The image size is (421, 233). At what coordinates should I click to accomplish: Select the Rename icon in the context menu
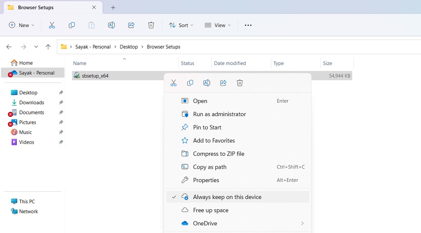click(207, 83)
